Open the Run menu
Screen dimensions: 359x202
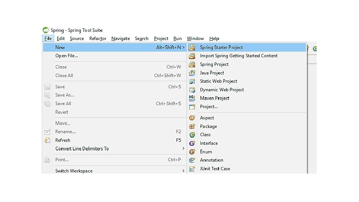pyautogui.click(x=177, y=39)
